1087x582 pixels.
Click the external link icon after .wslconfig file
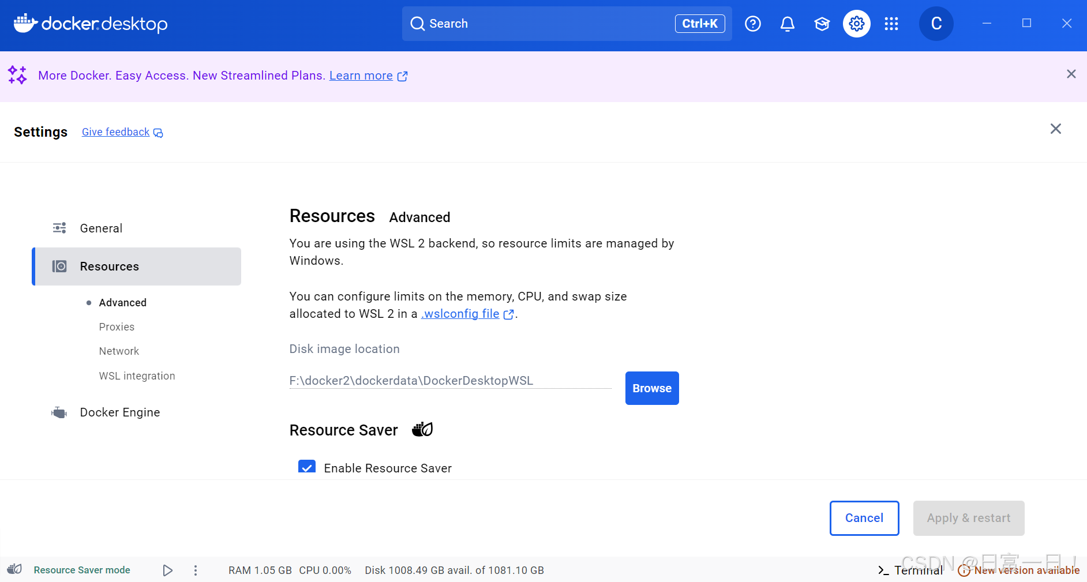(508, 314)
